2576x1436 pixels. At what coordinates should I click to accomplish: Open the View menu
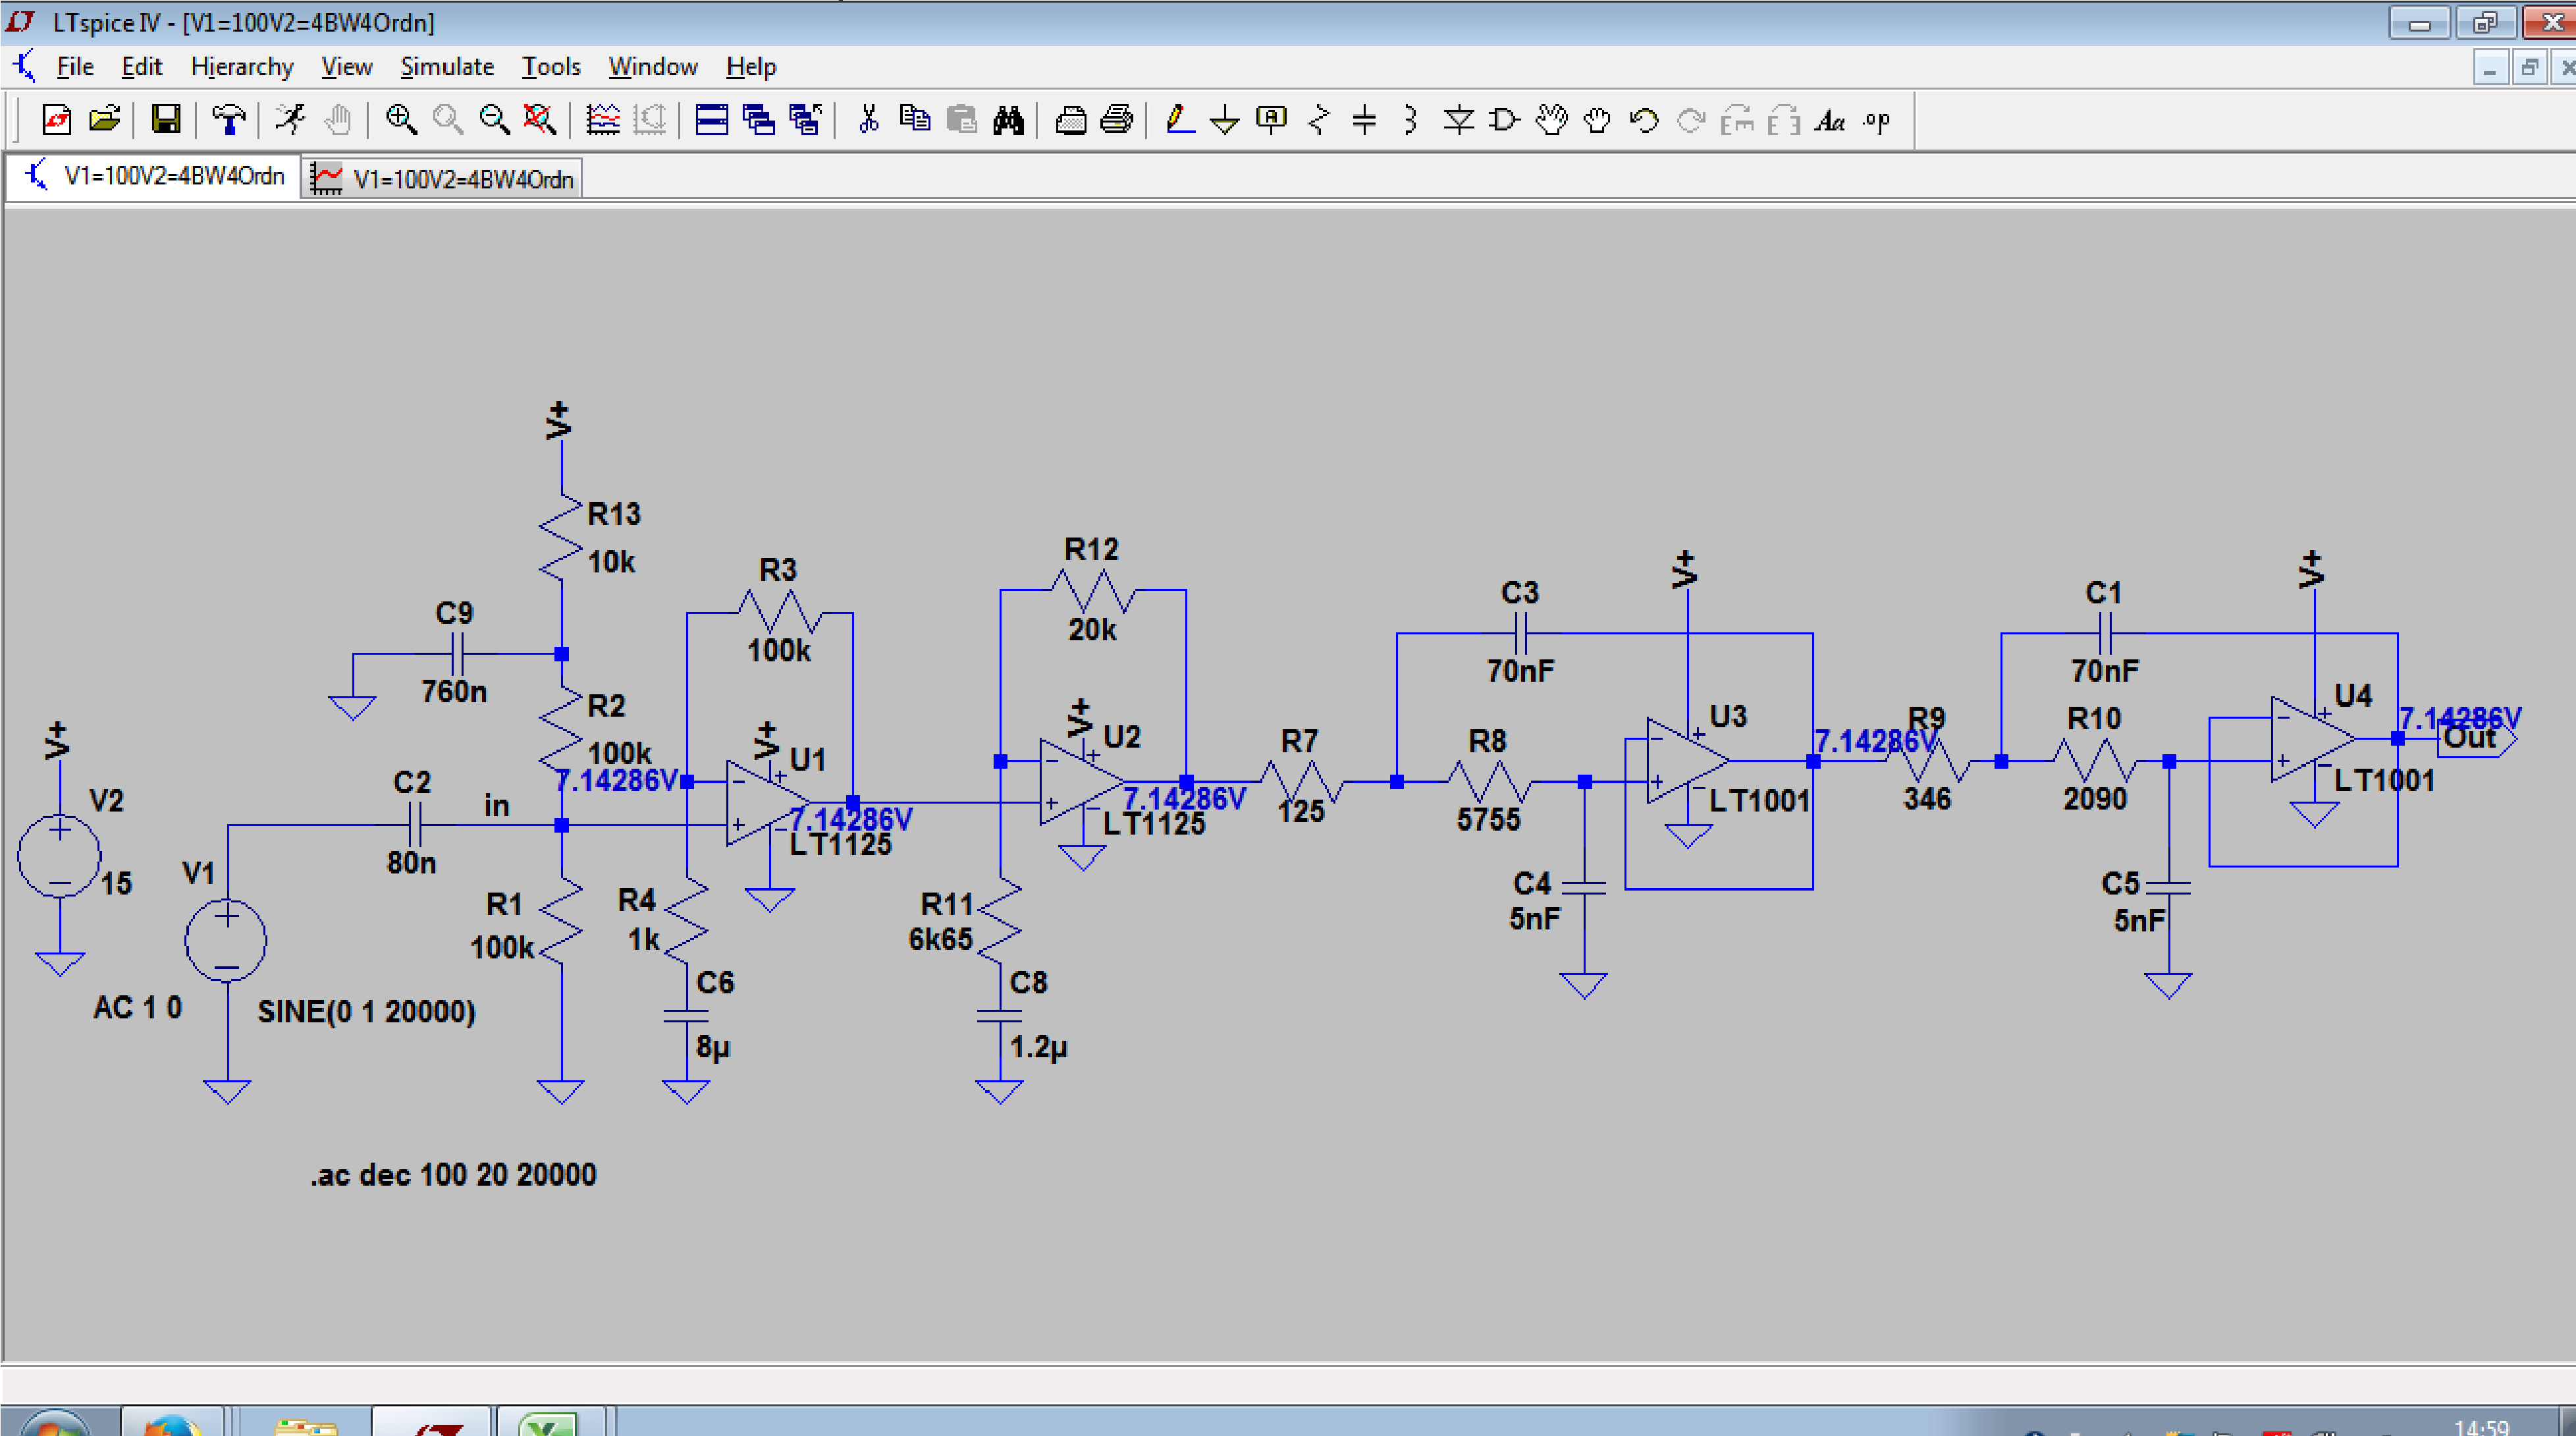click(346, 67)
